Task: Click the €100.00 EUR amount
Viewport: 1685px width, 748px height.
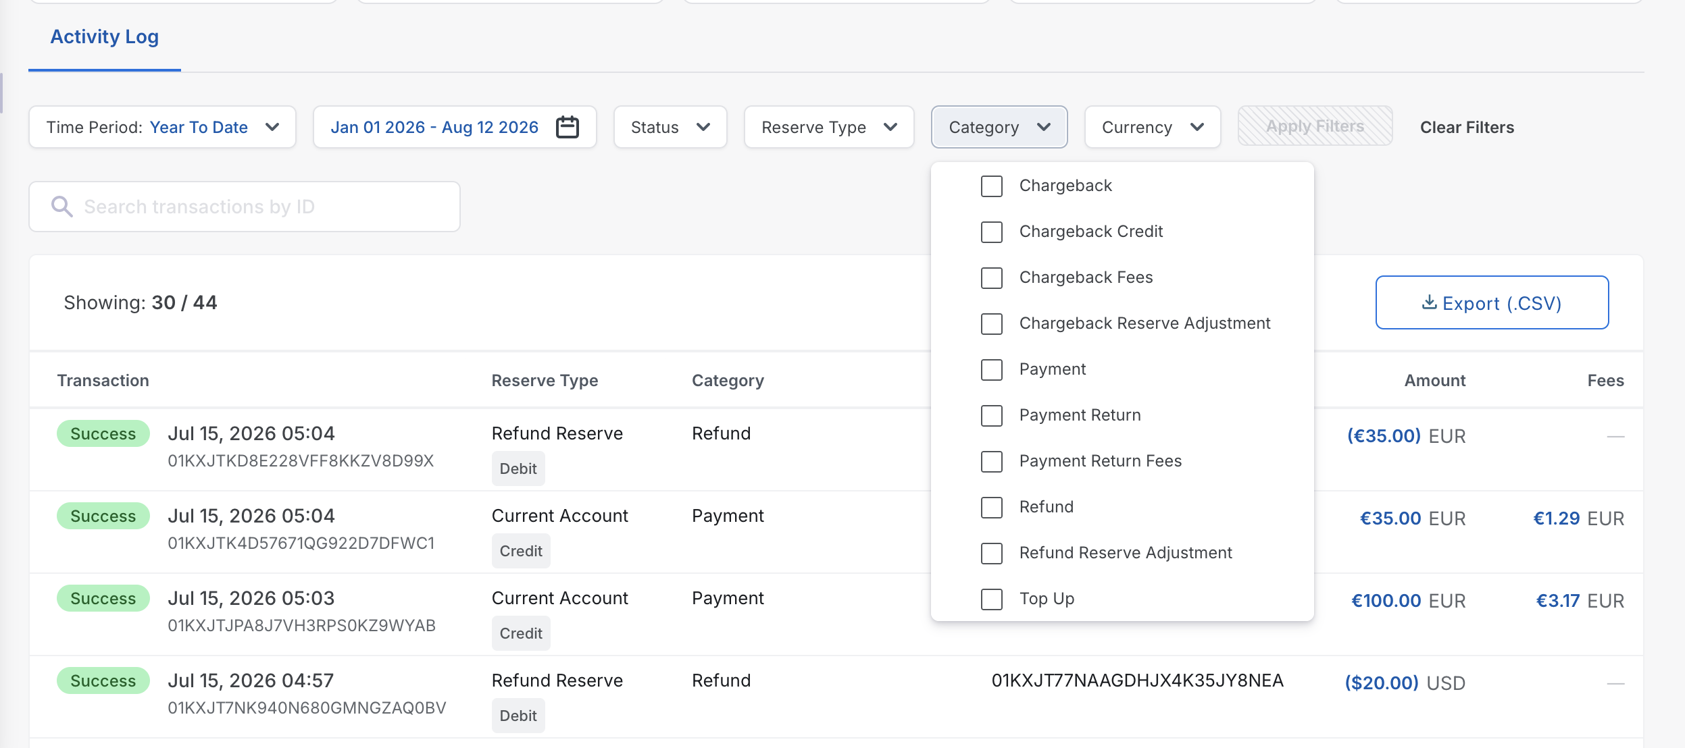Action: pyautogui.click(x=1408, y=600)
